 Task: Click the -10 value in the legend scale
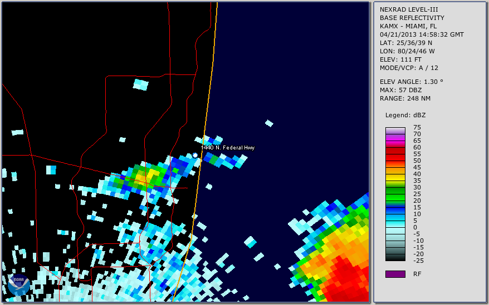point(418,241)
